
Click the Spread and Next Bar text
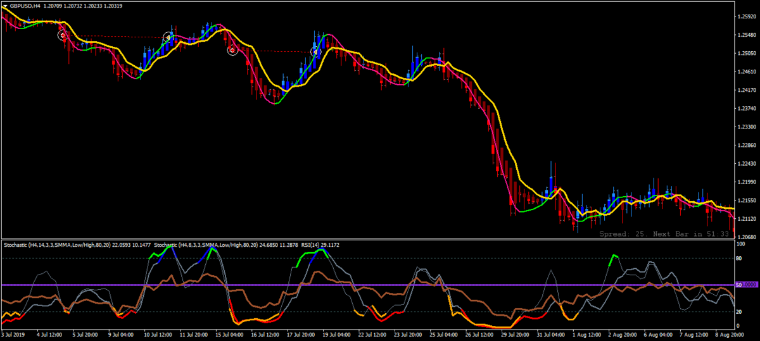[665, 234]
